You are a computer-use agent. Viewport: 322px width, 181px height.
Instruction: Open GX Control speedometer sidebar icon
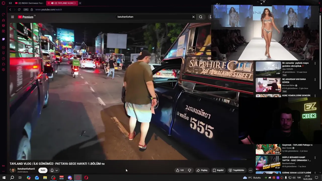pyautogui.click(x=4, y=14)
